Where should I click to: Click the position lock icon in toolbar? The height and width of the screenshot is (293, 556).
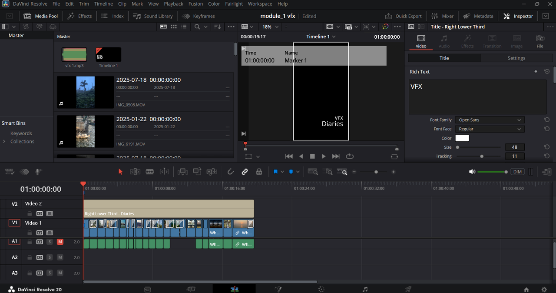[259, 172]
